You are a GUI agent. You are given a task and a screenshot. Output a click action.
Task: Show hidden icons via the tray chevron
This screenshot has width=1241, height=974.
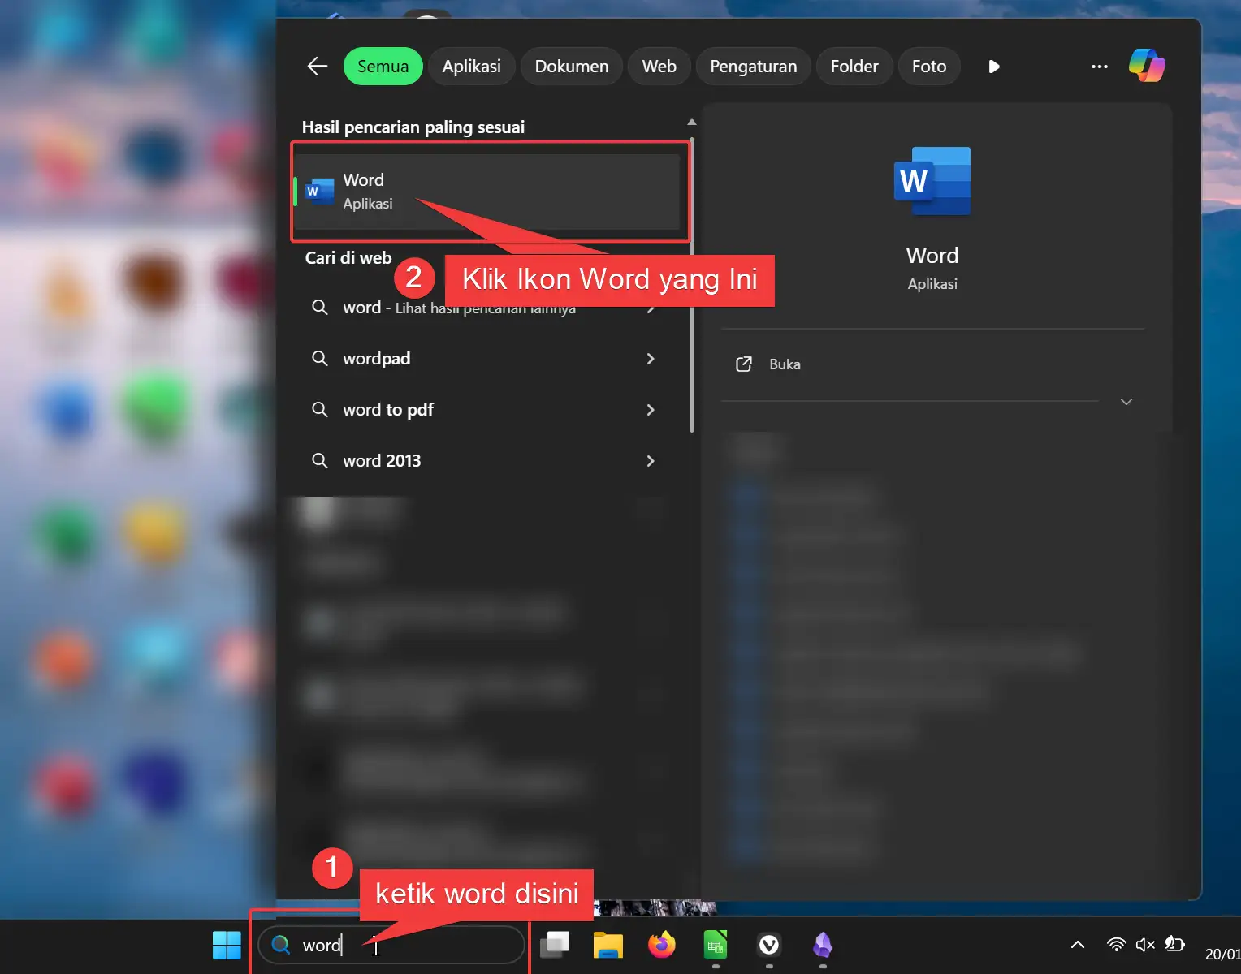1077,944
